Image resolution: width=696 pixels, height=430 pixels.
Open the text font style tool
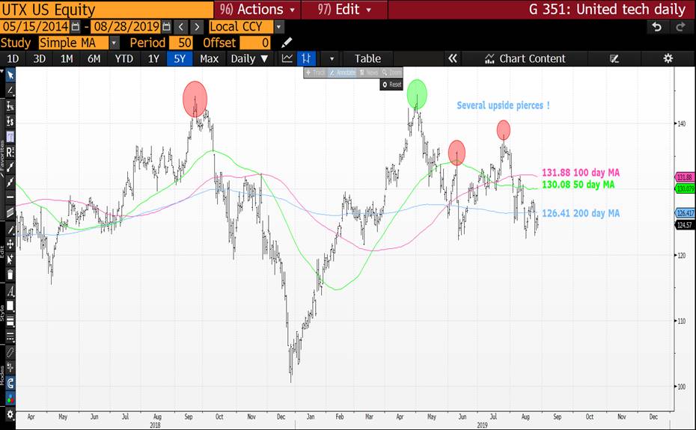pyautogui.click(x=10, y=291)
